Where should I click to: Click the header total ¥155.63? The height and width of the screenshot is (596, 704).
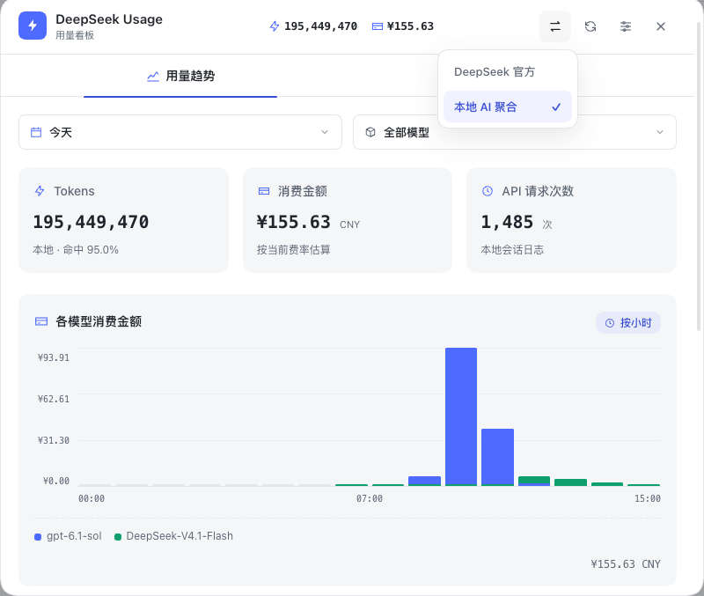(x=410, y=26)
